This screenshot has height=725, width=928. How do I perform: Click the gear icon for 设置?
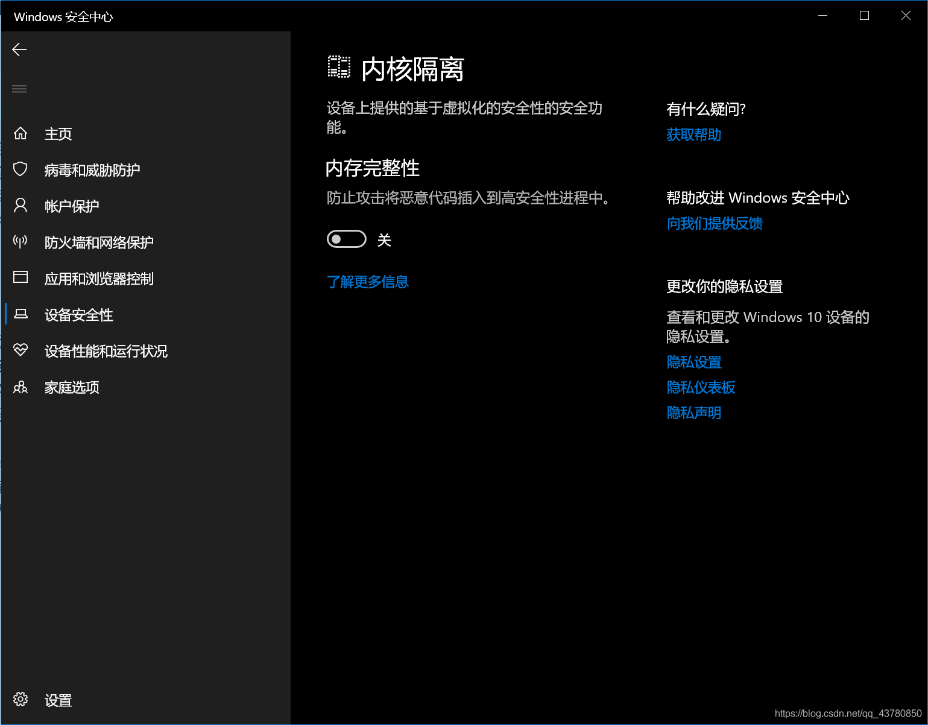pyautogui.click(x=21, y=699)
